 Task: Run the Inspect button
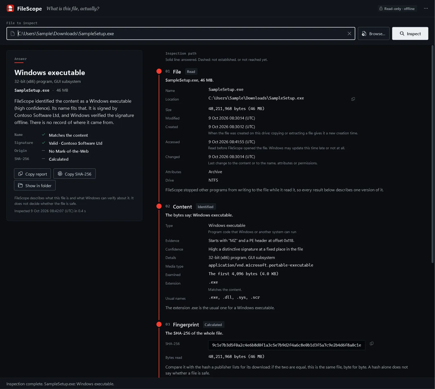coord(410,33)
